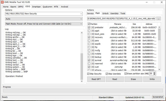
Task: Uncheck the recovery partition checkbox
Action: tap(89, 37)
